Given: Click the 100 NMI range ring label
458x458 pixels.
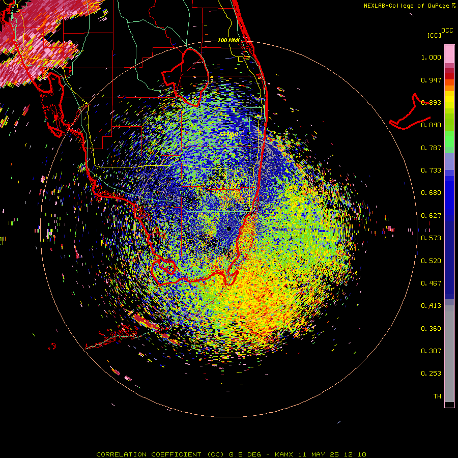Looking at the screenshot, I should click(x=228, y=40).
